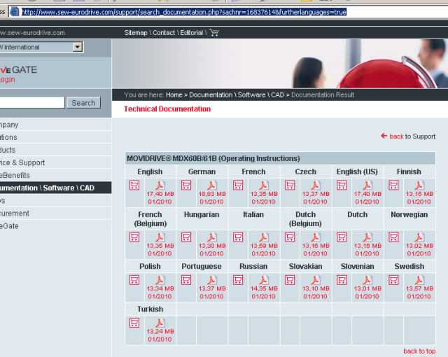
Task: Jump back to top of page
Action: (419, 351)
